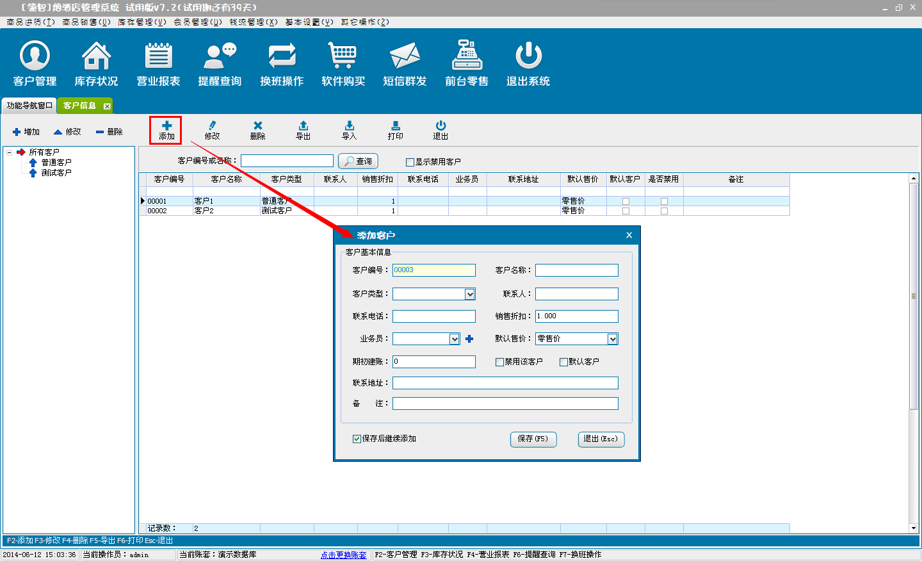Open the 默认售价 dropdown list
Screen dimensions: 922x561
[x=612, y=339]
